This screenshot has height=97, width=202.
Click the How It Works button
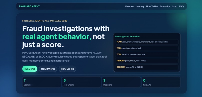[x=48, y=69]
